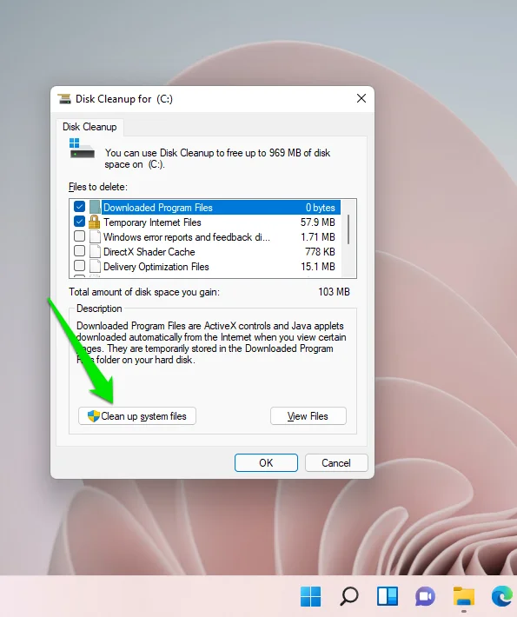
Task: Click the drive icon beside the cleanup summary
Action: (x=82, y=148)
